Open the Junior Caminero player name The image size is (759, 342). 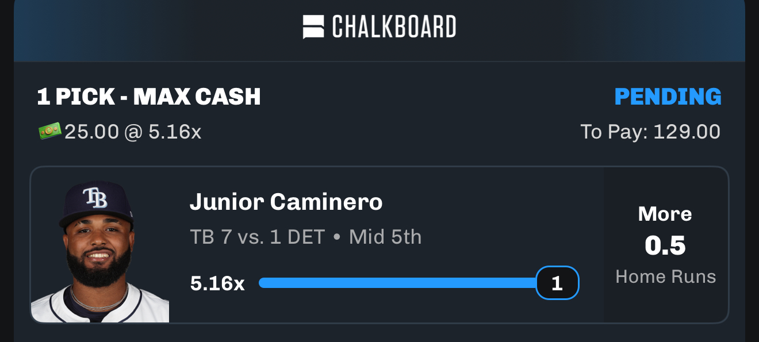coord(286,202)
